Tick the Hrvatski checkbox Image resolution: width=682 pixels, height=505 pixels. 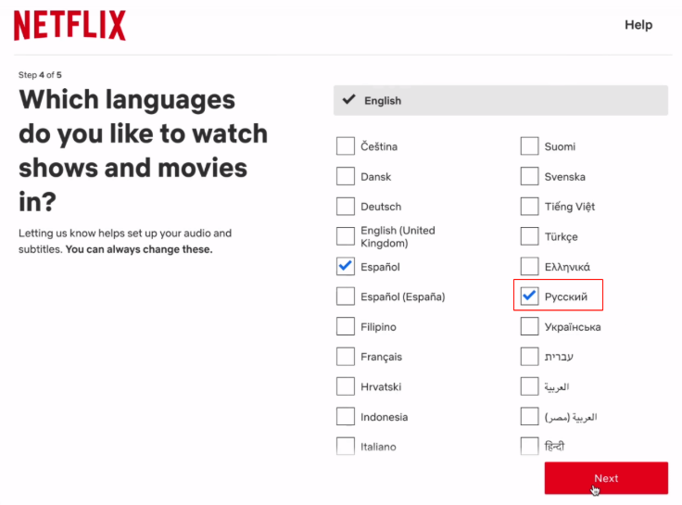click(346, 386)
